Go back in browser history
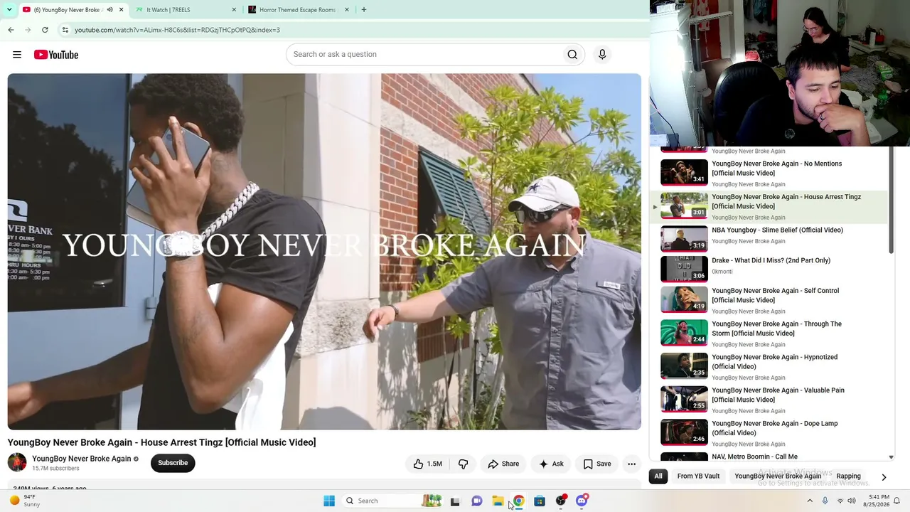Viewport: 910px width, 512px height. coord(11,30)
